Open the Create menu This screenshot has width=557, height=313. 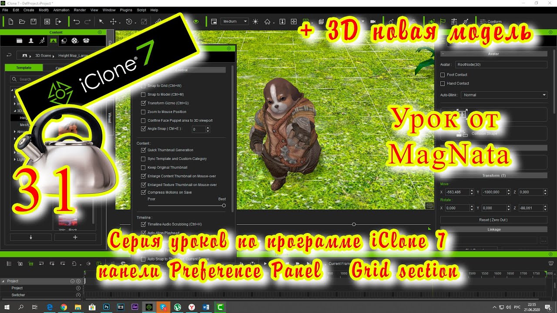[29, 10]
